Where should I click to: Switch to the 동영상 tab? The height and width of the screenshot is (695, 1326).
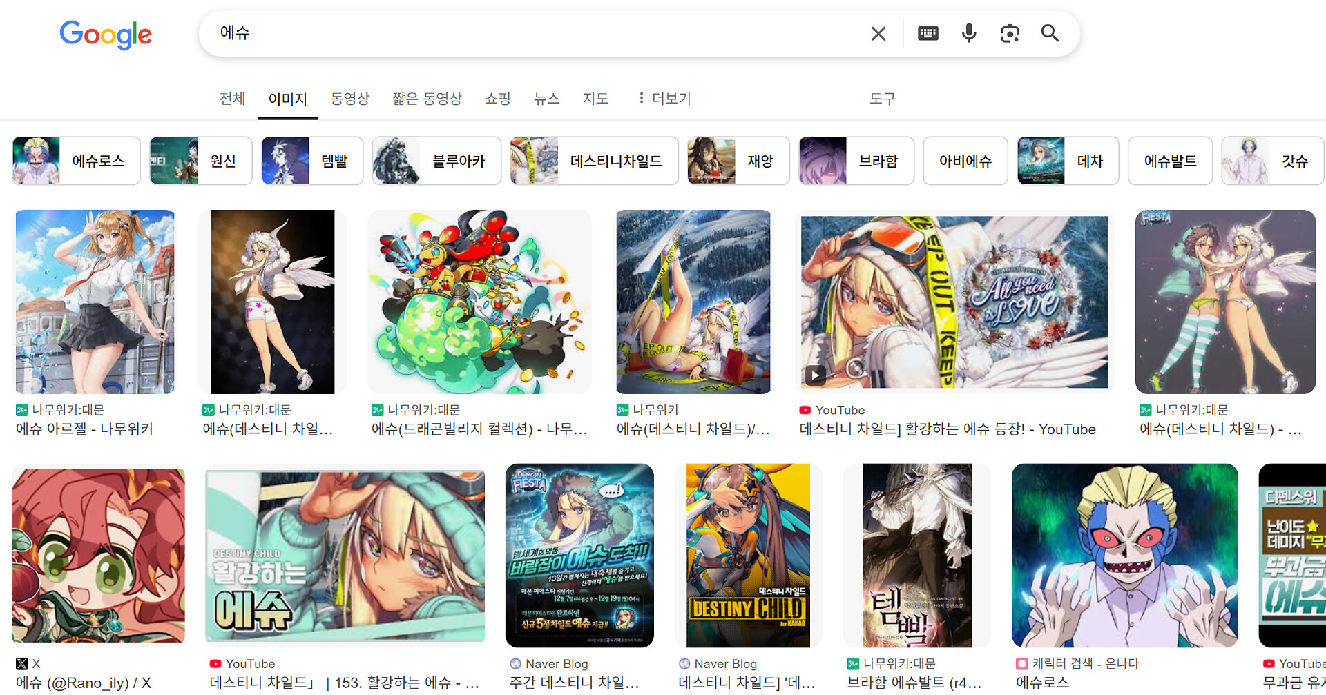[x=350, y=99]
